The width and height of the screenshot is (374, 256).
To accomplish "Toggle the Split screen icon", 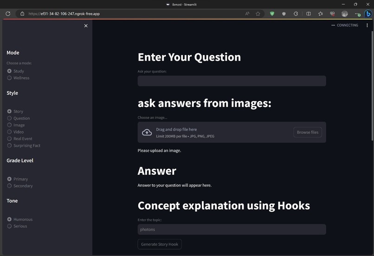I will [309, 13].
